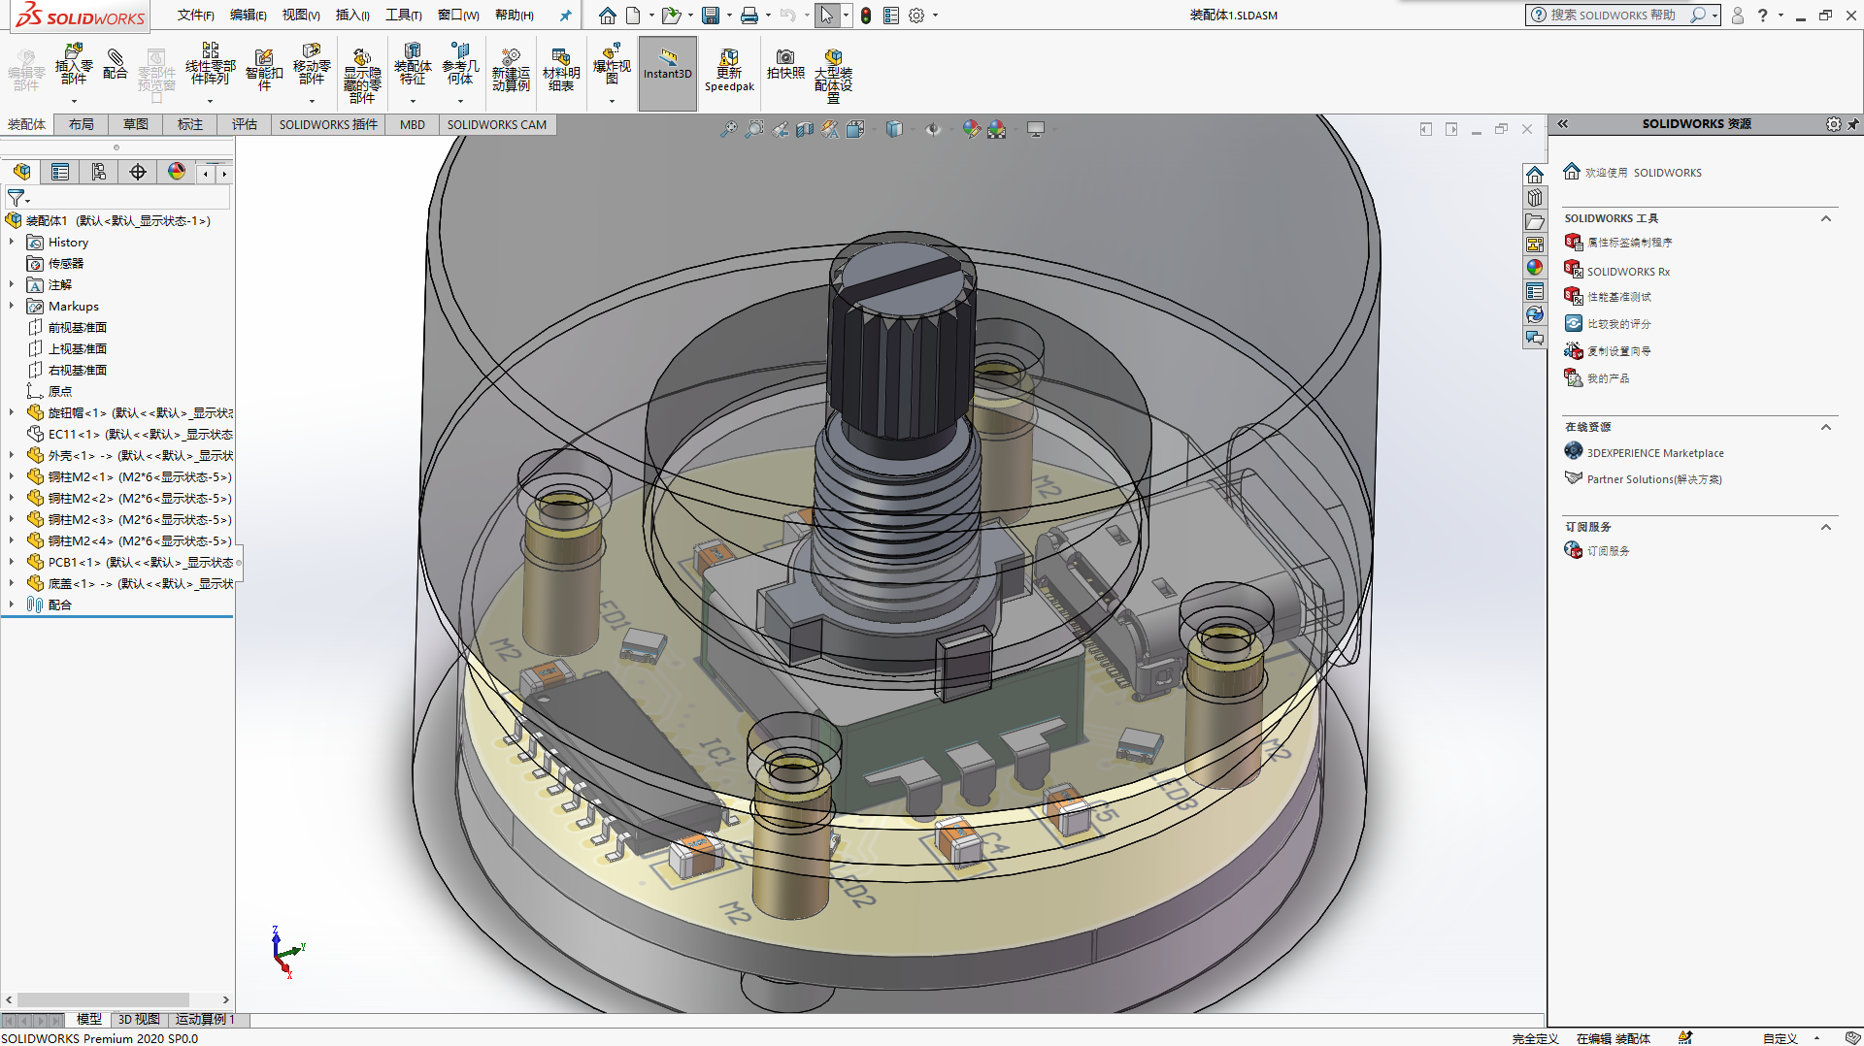Click Update Speedpak (更新 Speedpak)
Viewport: 1864px width, 1046px height.
click(x=729, y=70)
